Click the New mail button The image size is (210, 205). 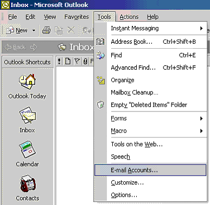(x=17, y=30)
